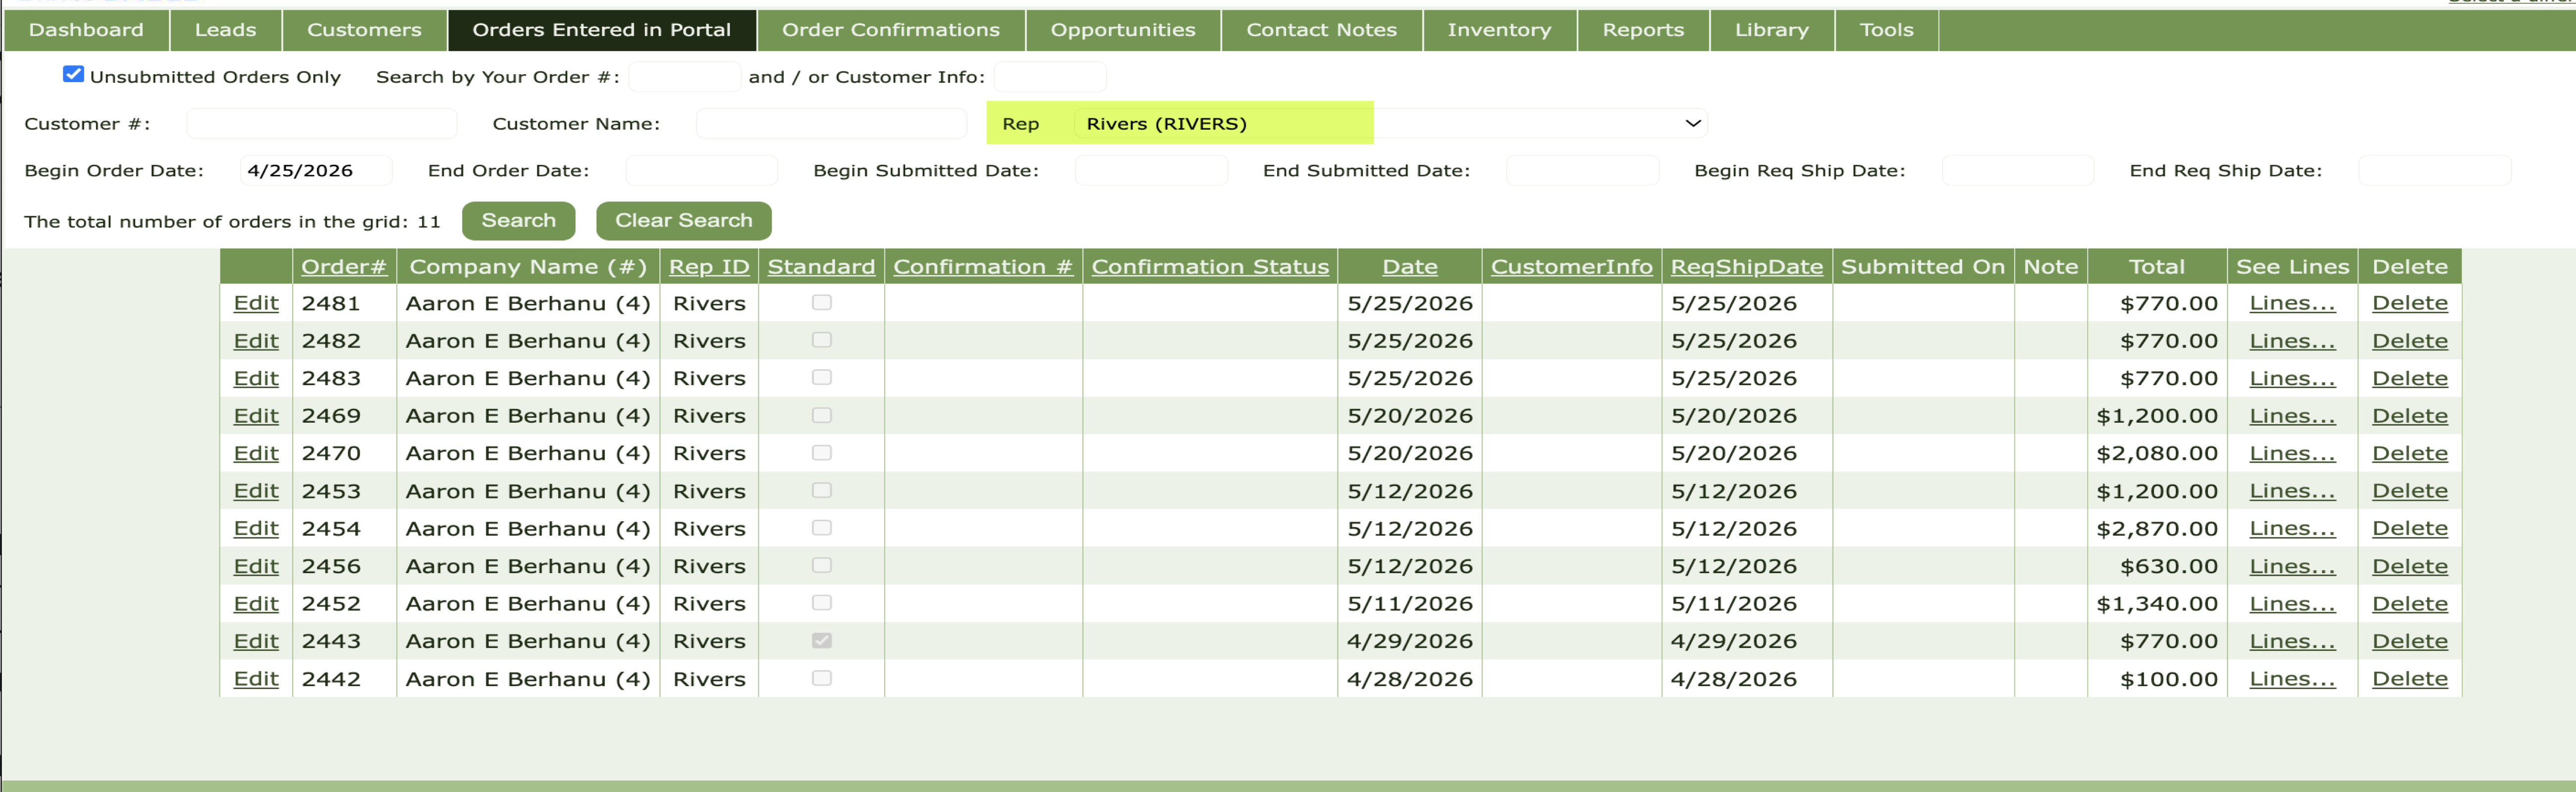Toggle Standard checkbox for order 2482
Screen dimensions: 2576x792
click(822, 341)
